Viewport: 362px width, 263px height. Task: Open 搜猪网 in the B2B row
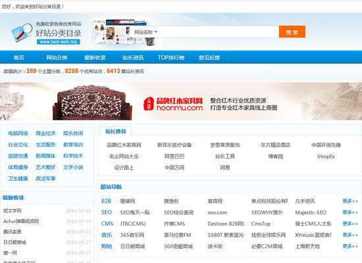click(x=128, y=201)
